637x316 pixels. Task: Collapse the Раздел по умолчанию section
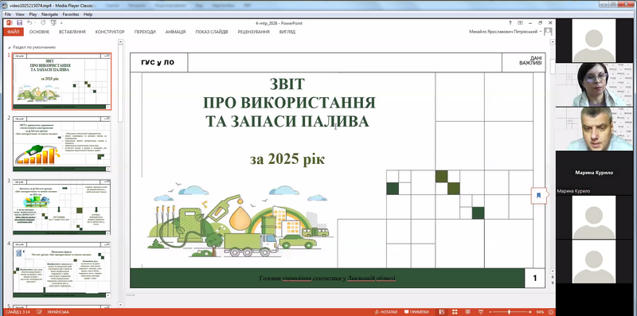pyautogui.click(x=10, y=47)
